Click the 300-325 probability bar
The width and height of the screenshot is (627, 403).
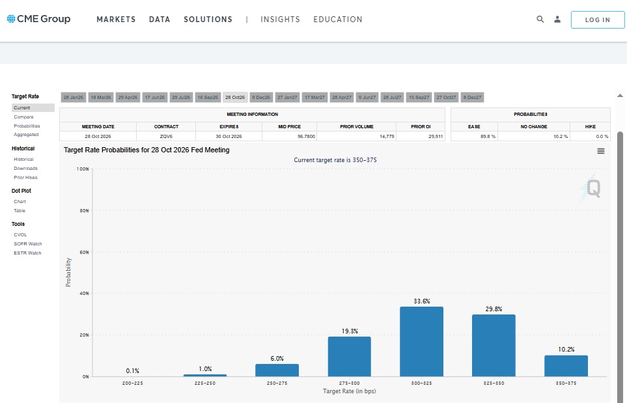tap(421, 341)
